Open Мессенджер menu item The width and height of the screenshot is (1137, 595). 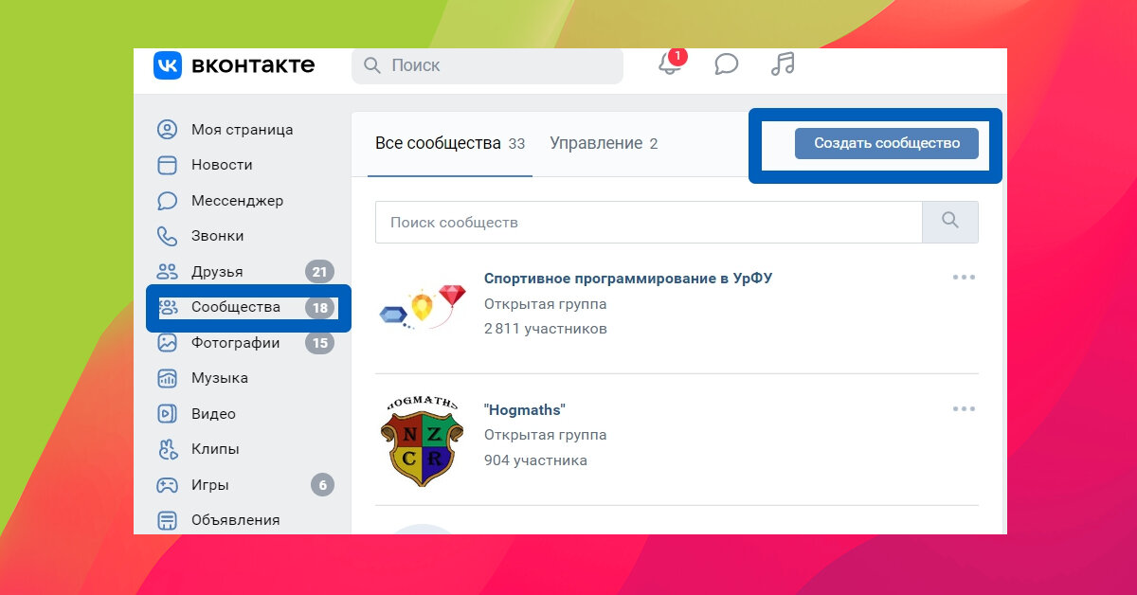(237, 201)
